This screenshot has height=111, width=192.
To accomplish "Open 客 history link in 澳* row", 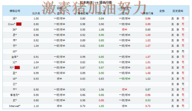I will (x=178, y=18).
